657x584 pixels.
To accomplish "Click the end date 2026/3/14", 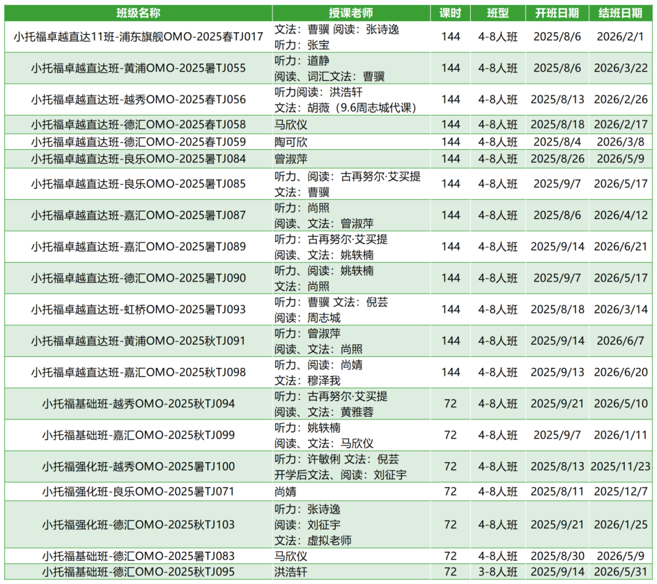I will pos(620,309).
